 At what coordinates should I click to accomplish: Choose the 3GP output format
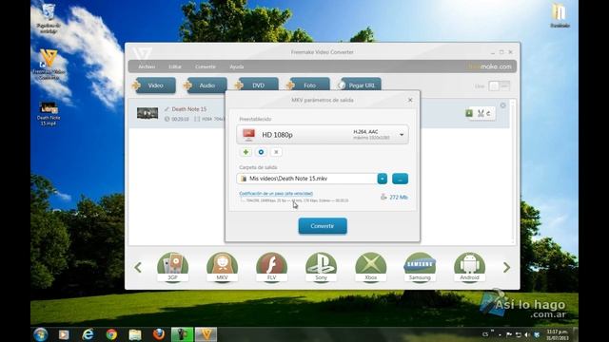pos(172,267)
